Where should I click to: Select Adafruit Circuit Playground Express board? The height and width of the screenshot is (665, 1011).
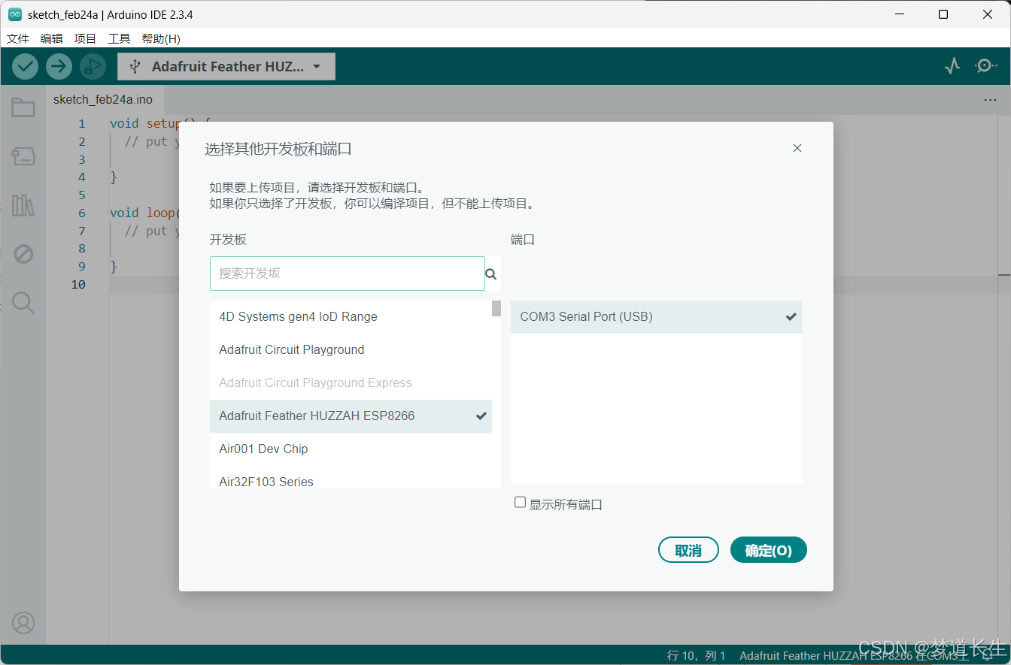pyautogui.click(x=351, y=383)
